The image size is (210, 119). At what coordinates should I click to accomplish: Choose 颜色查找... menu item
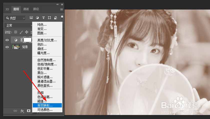(x=47, y=86)
